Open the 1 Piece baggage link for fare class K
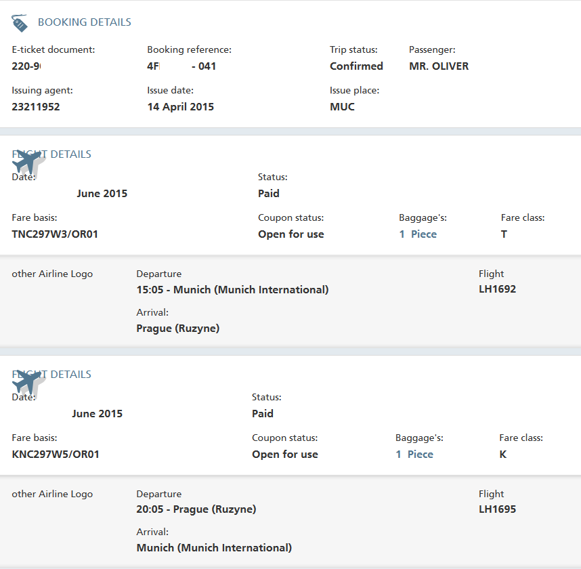This screenshot has height=569, width=581. 414,455
